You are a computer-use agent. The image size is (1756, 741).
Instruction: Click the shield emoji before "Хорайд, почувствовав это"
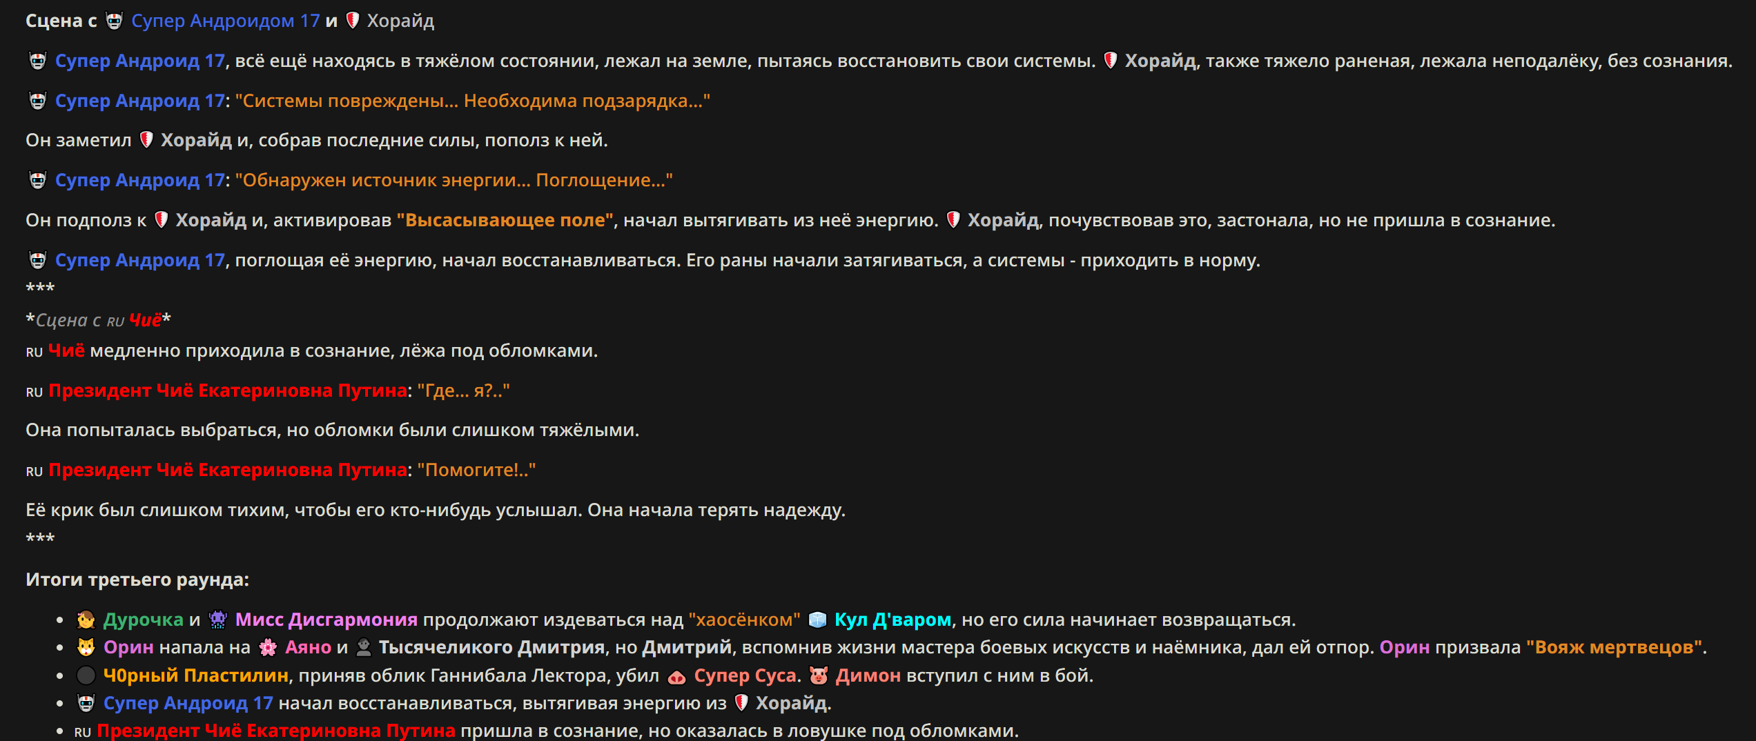(x=953, y=221)
